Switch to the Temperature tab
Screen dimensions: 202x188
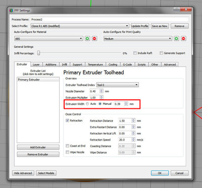coord(95,65)
